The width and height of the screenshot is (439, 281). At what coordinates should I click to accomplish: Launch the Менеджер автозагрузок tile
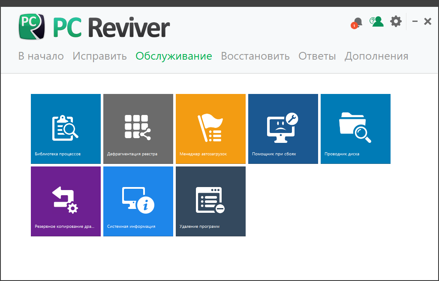(210, 129)
